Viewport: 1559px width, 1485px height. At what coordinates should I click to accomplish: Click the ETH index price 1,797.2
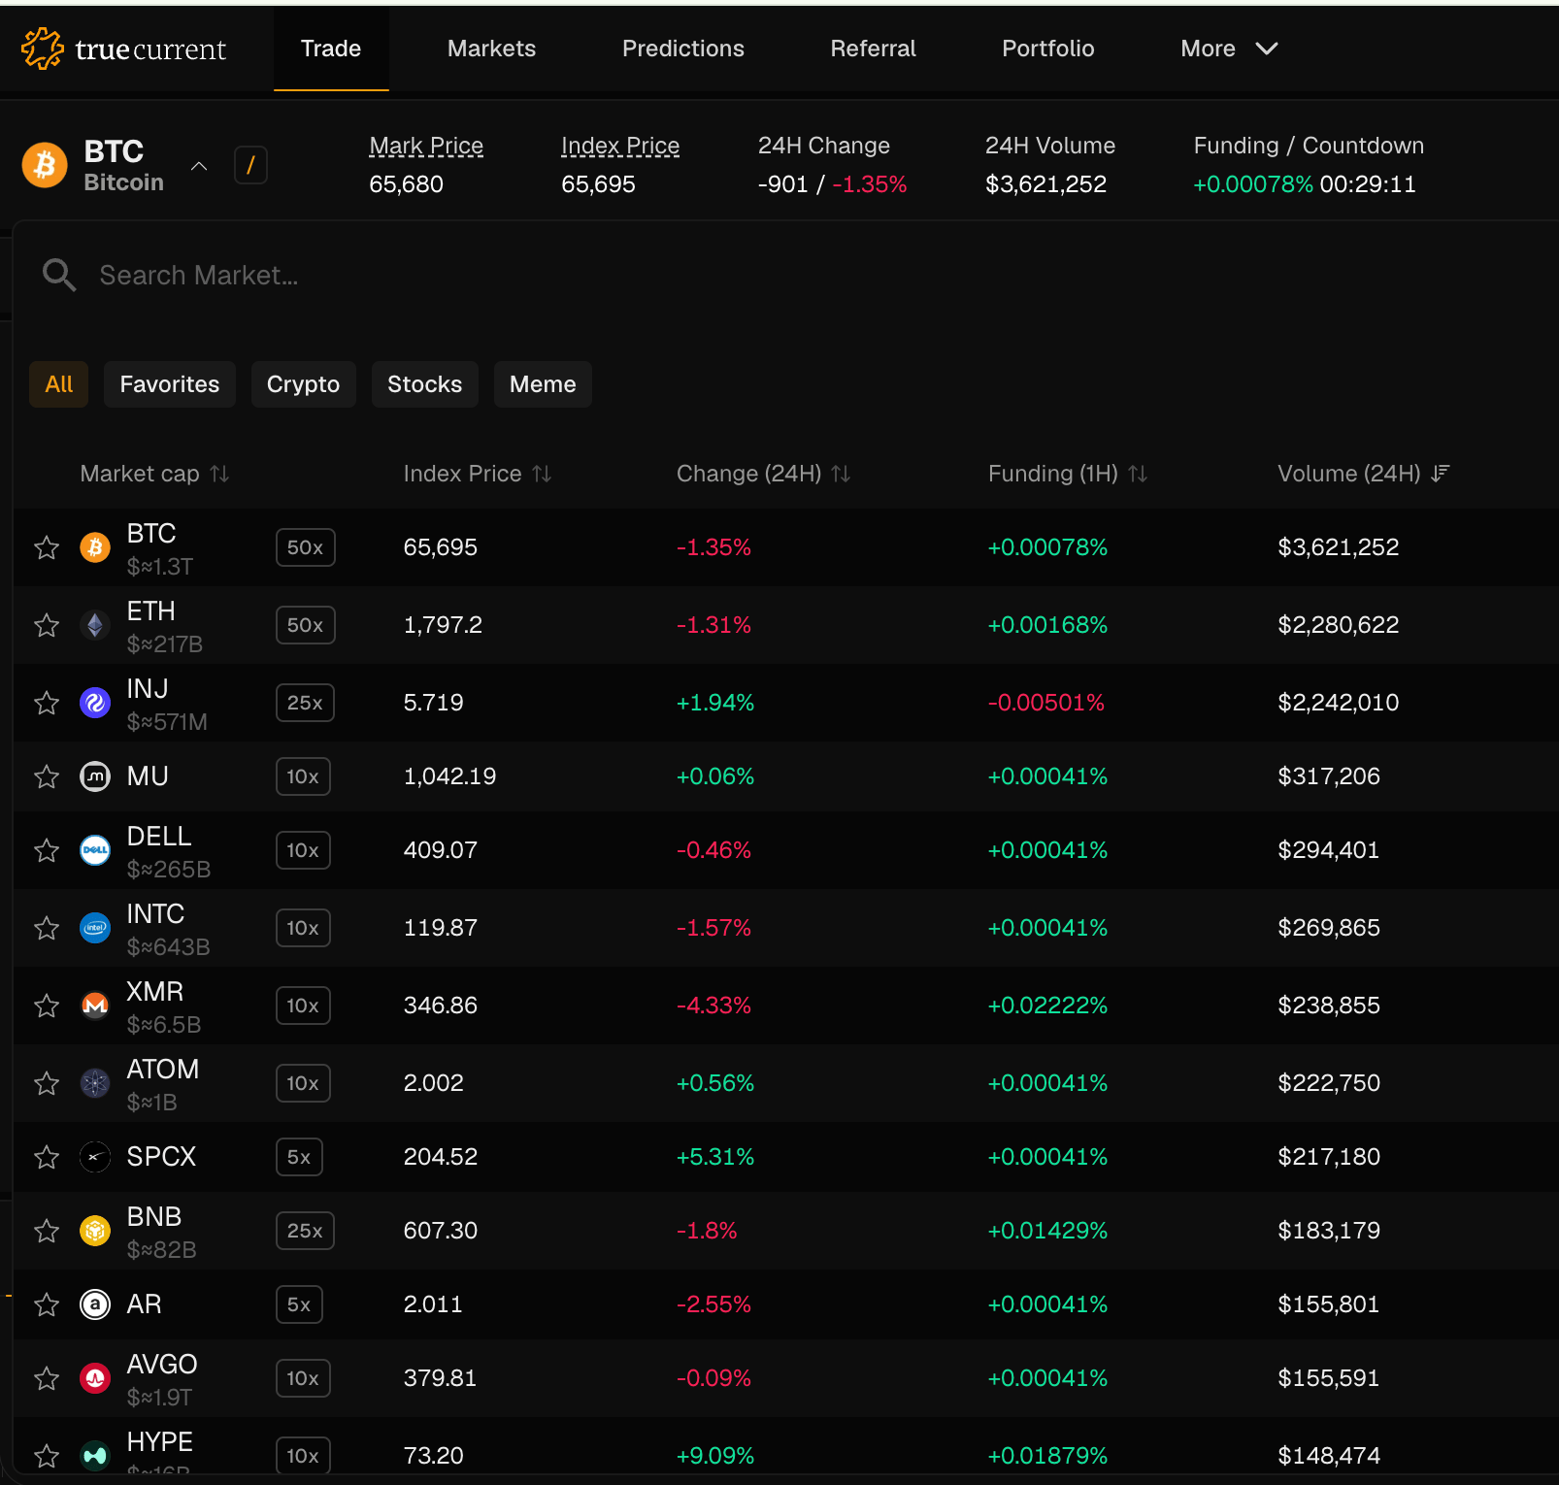click(443, 625)
